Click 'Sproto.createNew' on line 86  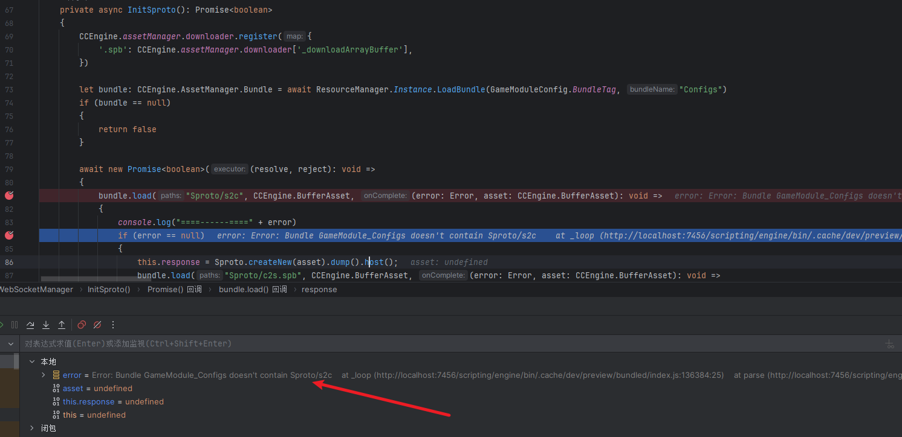[x=253, y=262]
